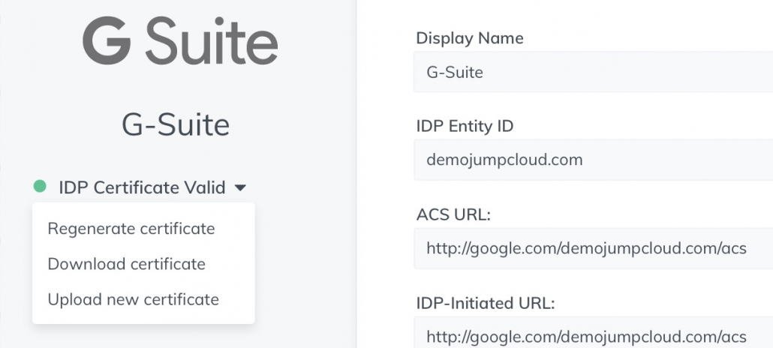Focus the IDP-Initiated URL input box
This screenshot has width=773, height=348.
point(593,334)
